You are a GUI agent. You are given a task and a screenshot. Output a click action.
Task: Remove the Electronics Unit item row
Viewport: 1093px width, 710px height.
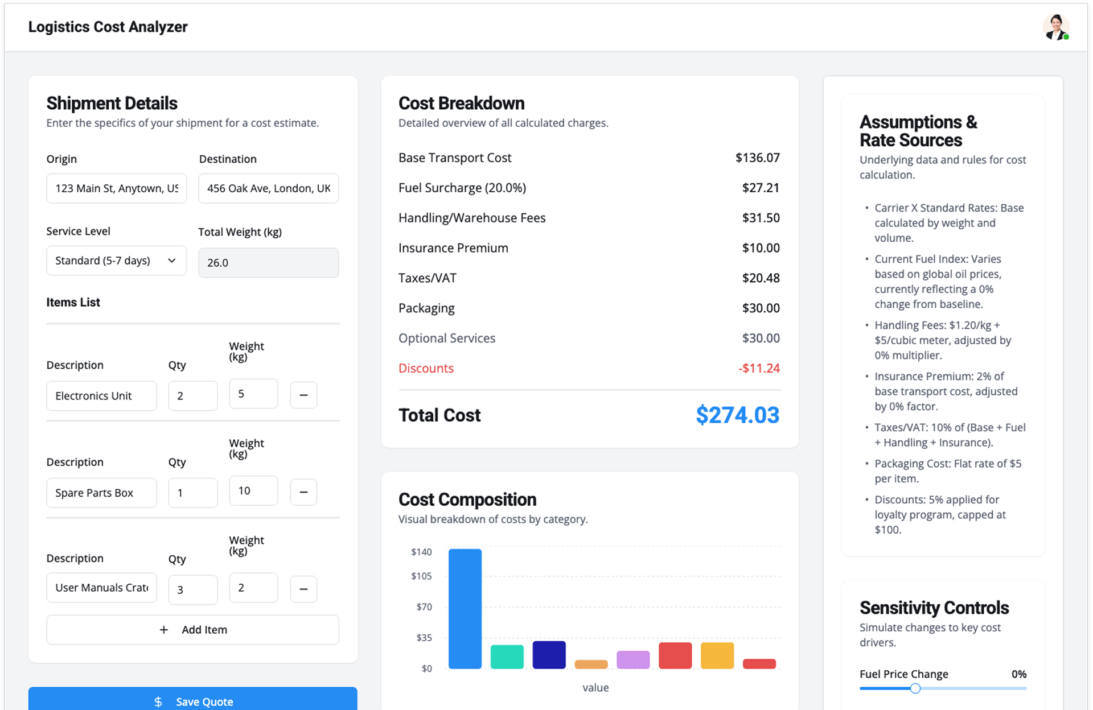click(x=303, y=395)
